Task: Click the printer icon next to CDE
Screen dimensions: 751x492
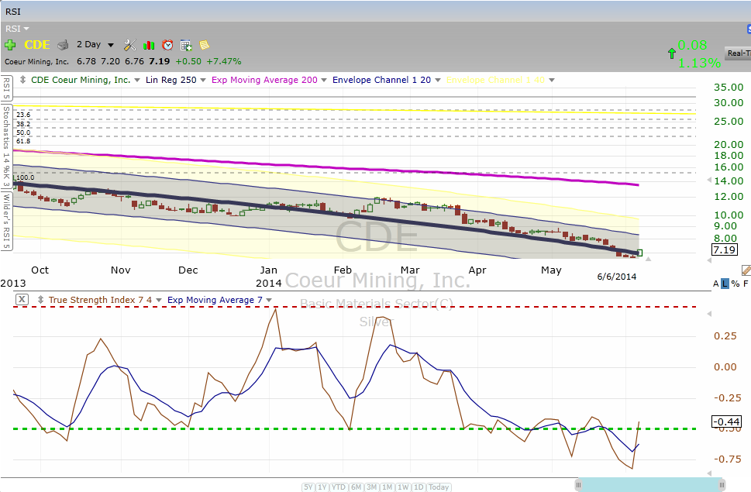Action: pos(63,45)
